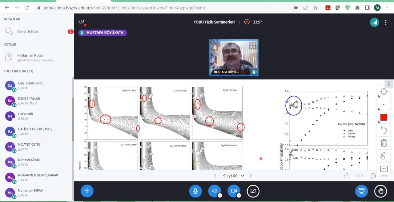This screenshot has width=394, height=202.
Task: Open the connection status signal icon
Action: click(374, 22)
